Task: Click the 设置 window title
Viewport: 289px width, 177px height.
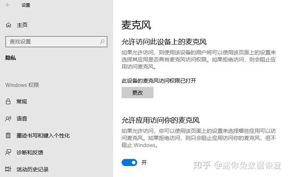Action: point(26,5)
